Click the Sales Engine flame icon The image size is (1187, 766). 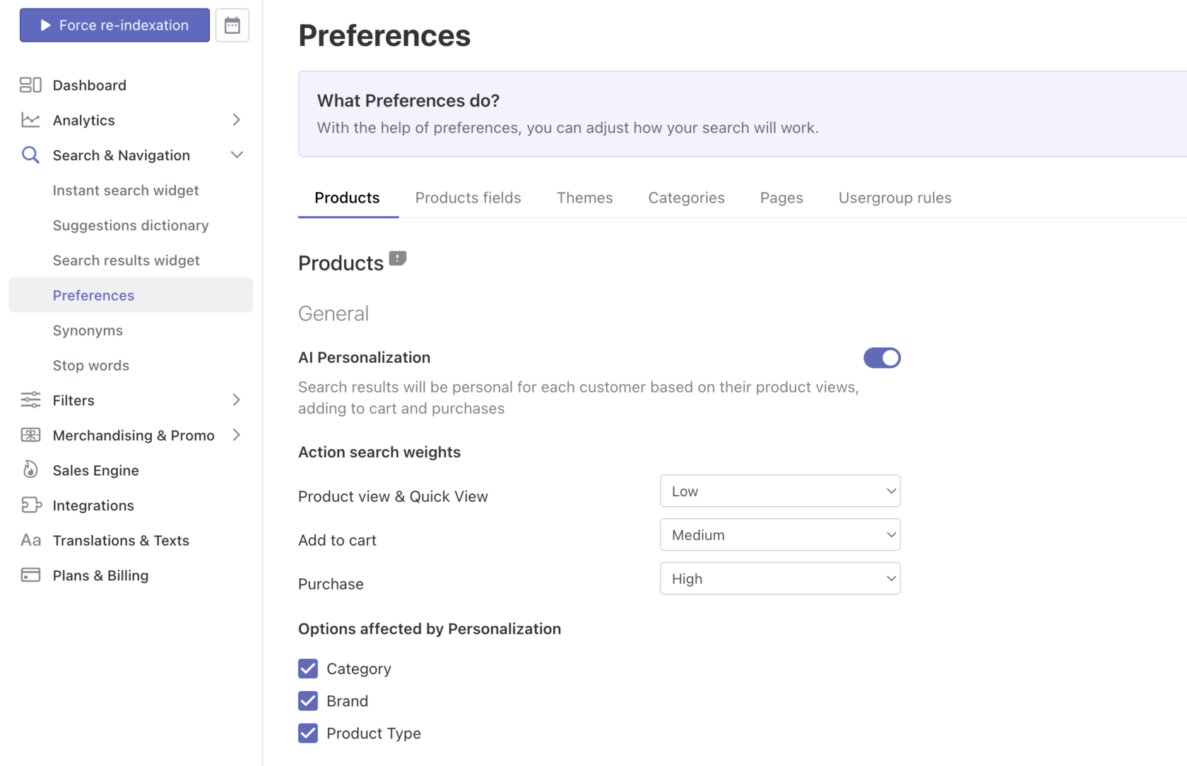click(x=30, y=469)
